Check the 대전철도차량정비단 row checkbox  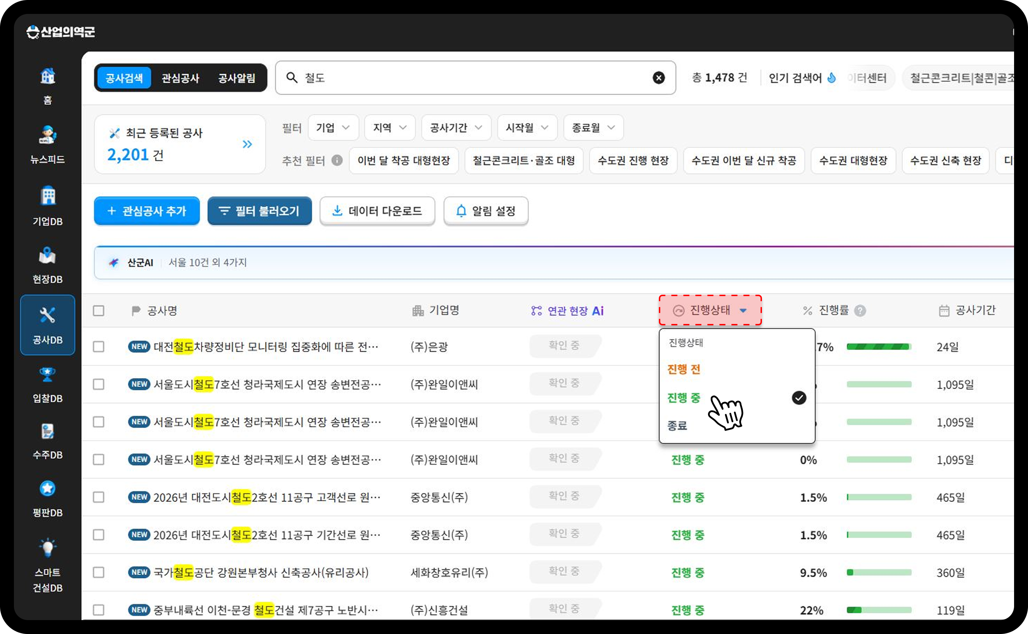coord(99,347)
